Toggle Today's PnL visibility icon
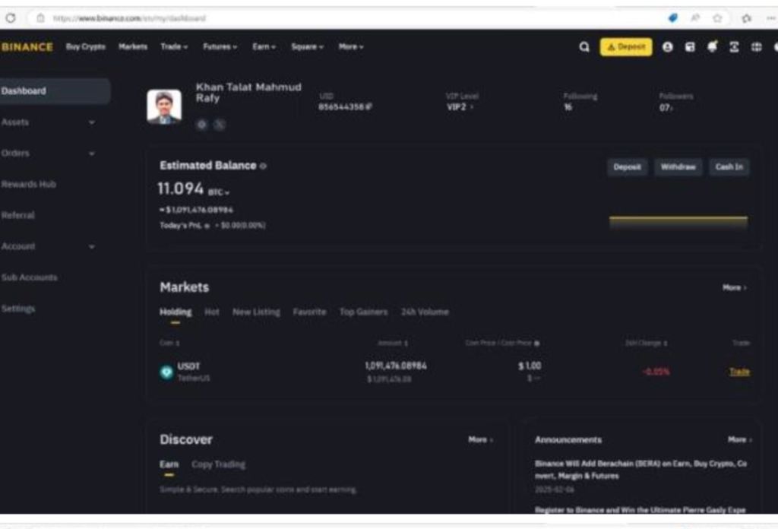Image resolution: width=778 pixels, height=529 pixels. click(x=207, y=226)
